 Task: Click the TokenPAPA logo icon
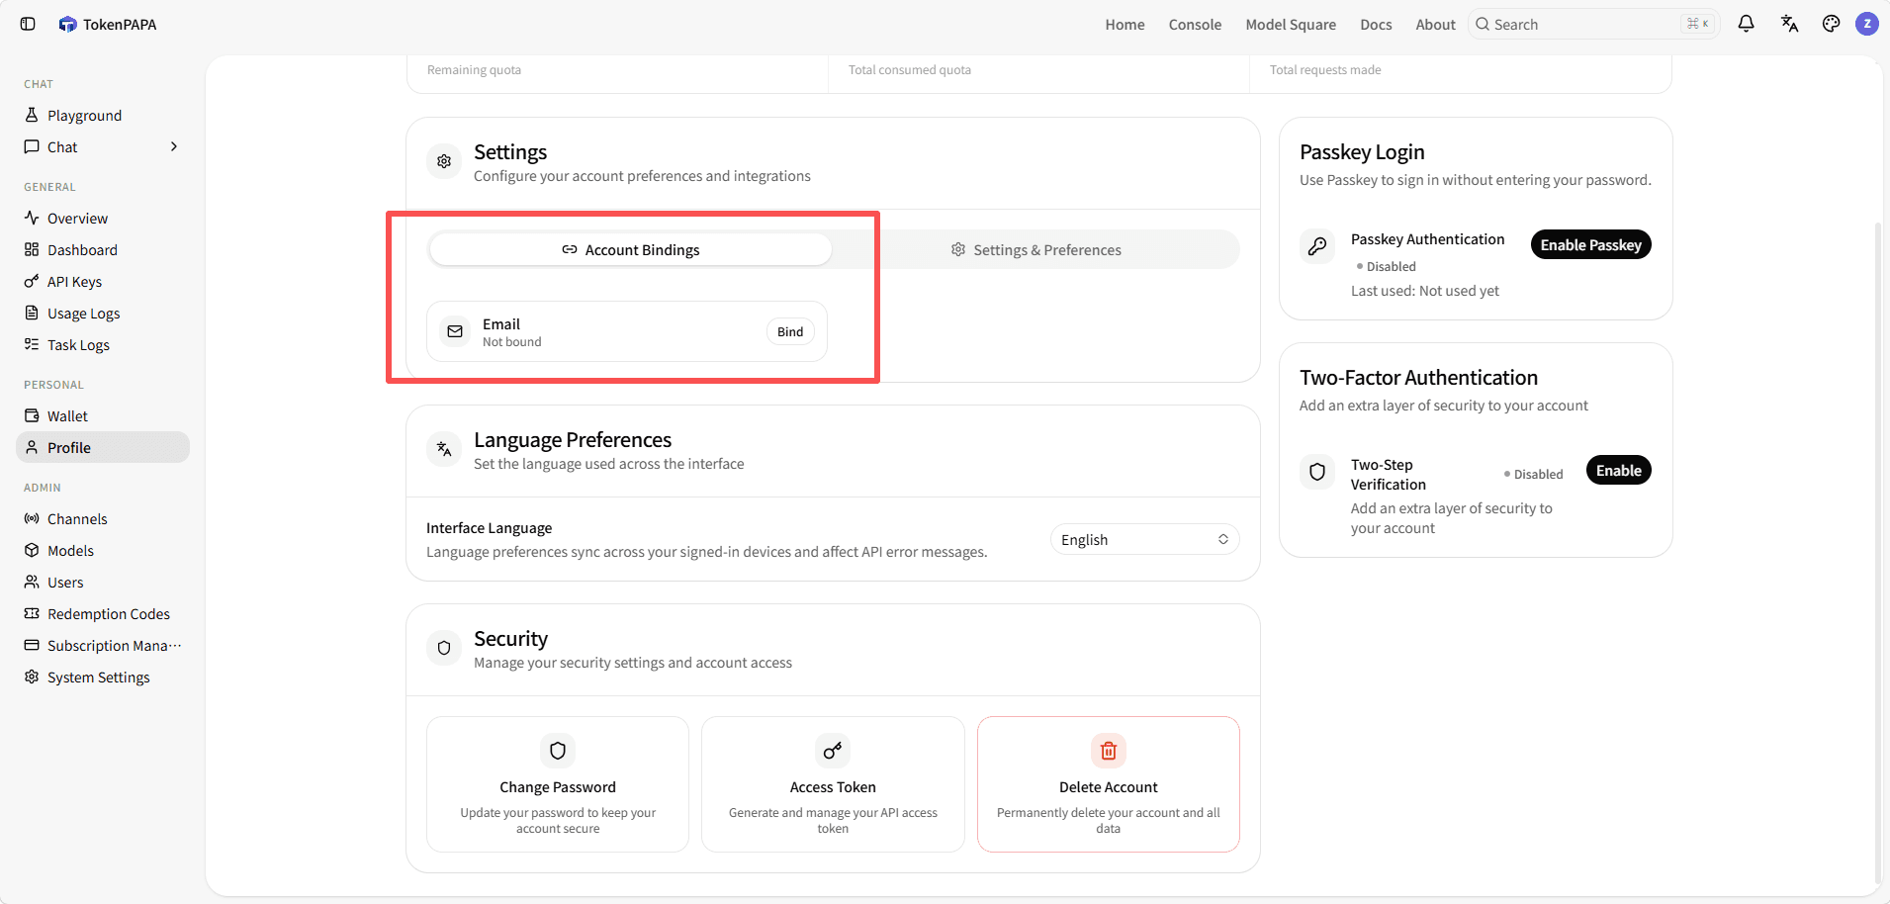[x=67, y=24]
